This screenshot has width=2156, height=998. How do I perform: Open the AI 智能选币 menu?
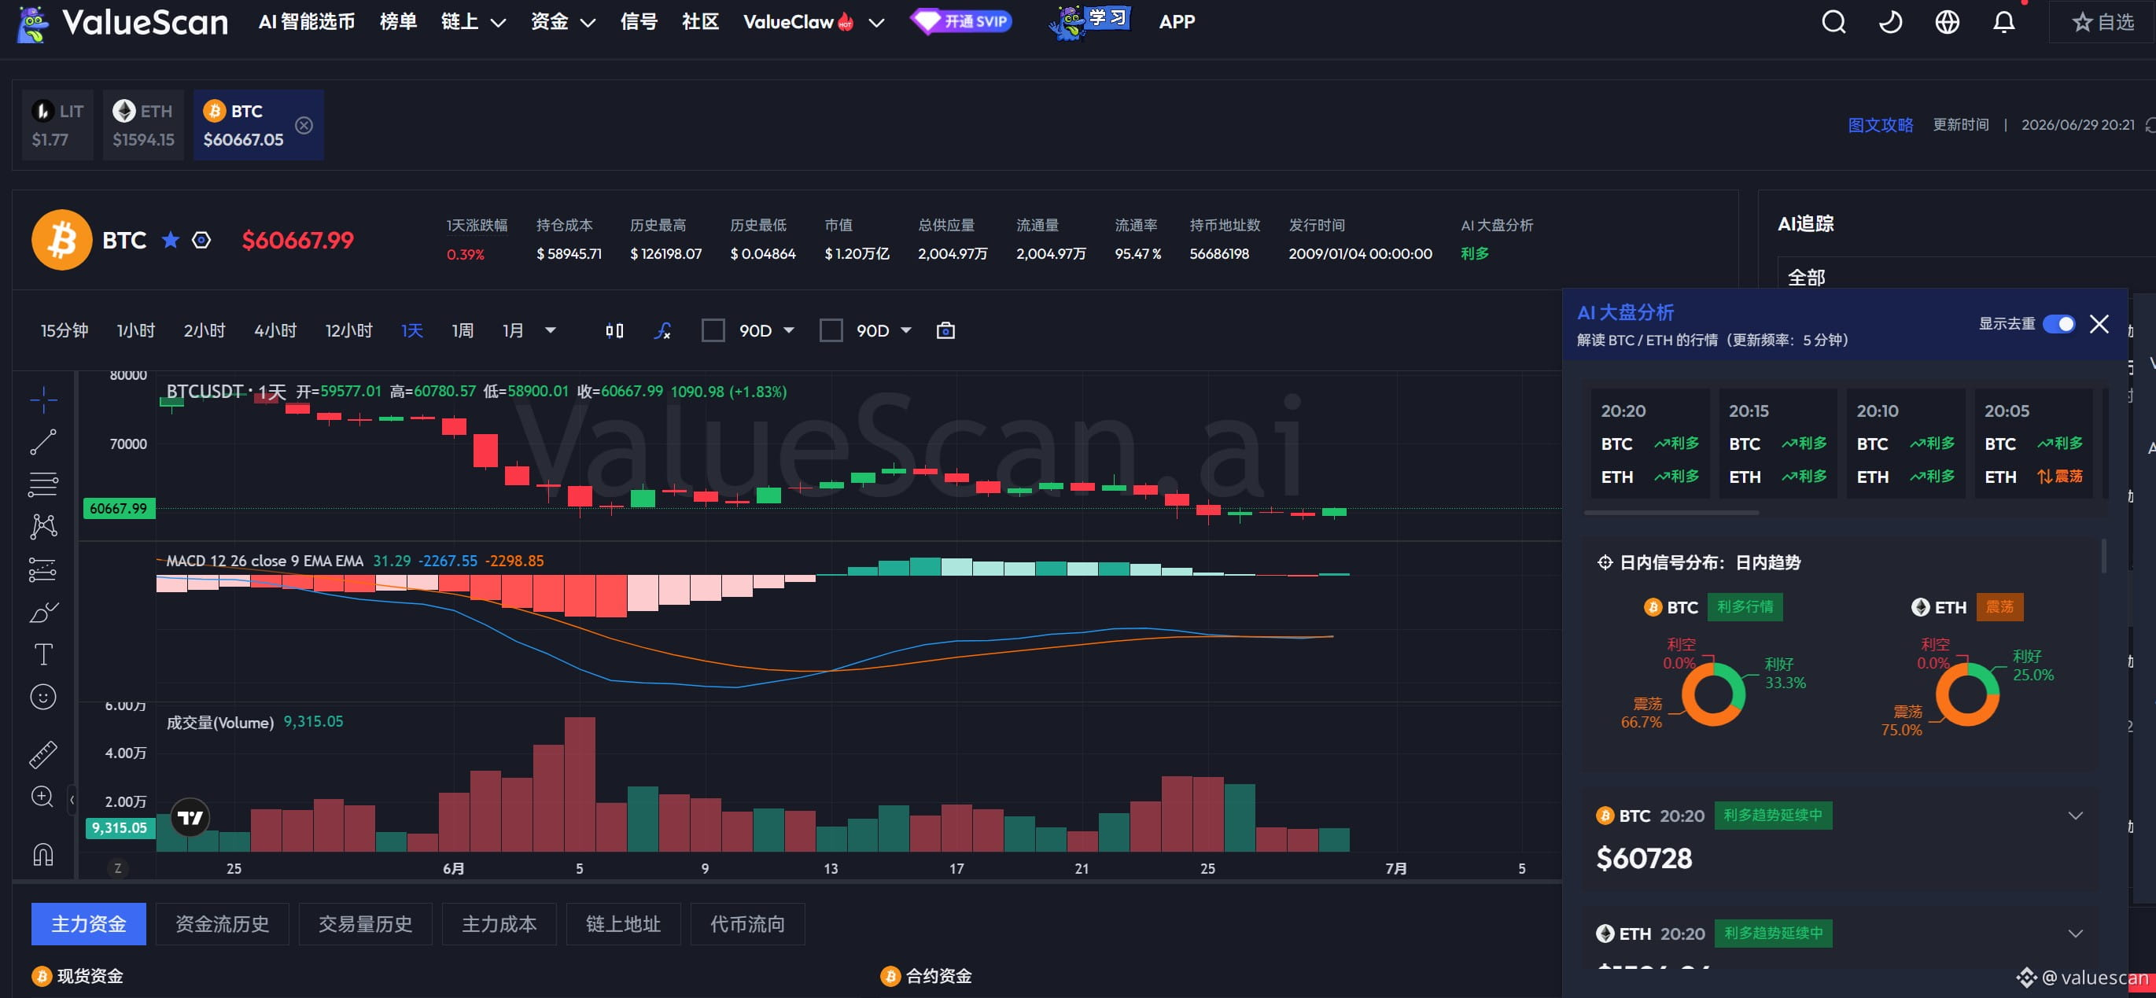[306, 22]
